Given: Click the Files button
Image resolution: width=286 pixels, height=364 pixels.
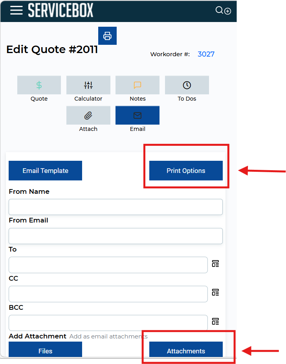Looking at the screenshot, I should click(x=45, y=350).
